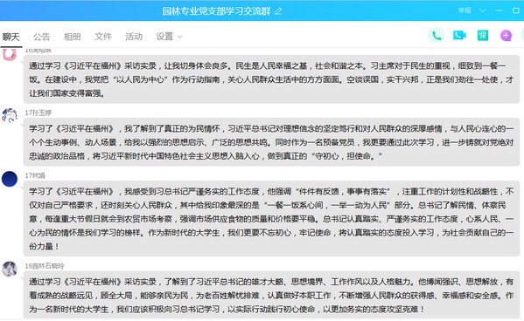Expand the 设置 dropdown arrow
Viewport: 524px width, 321px height.
point(180,37)
